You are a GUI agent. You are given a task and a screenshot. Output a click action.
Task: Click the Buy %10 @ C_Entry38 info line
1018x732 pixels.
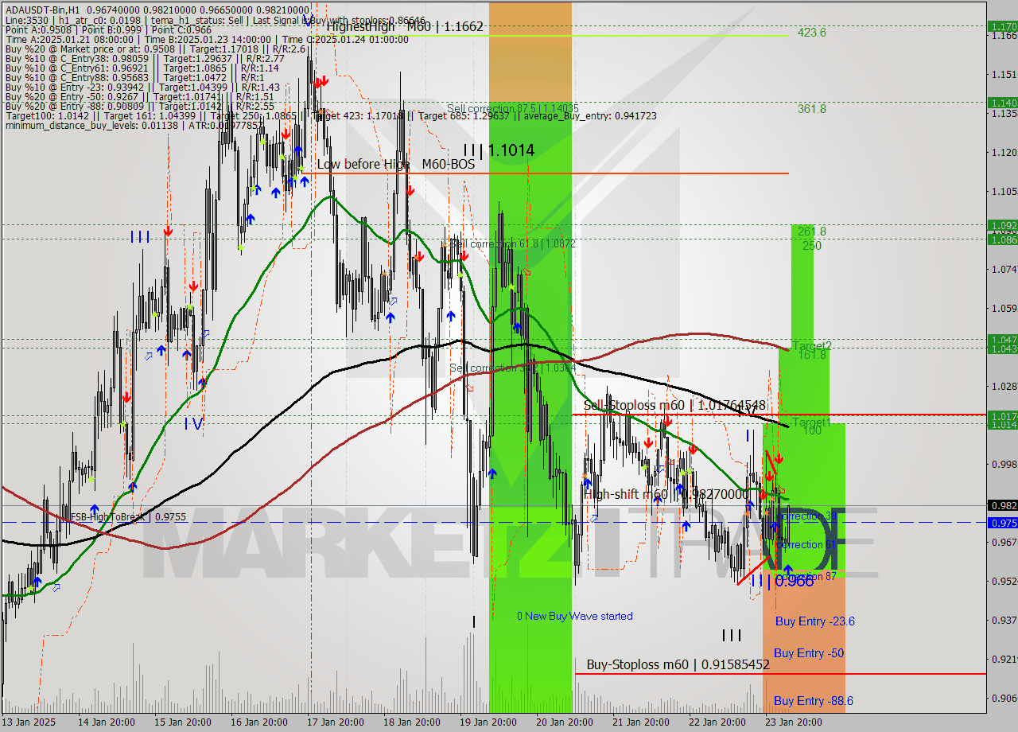[x=145, y=58]
